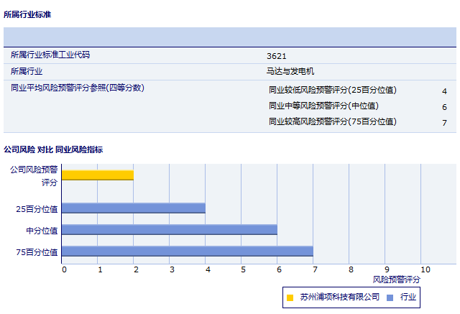The height and width of the screenshot is (314, 460).
Task: Click the light blue table header bar
Action: [x=230, y=37]
